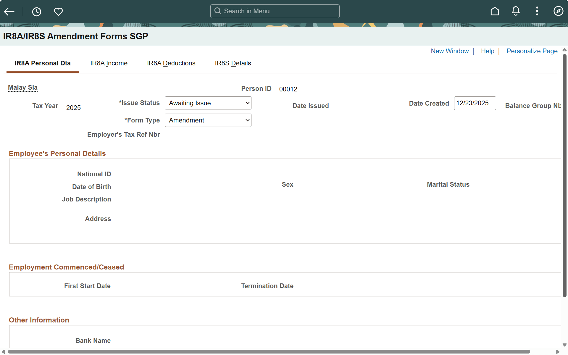Click the back arrow icon

[x=9, y=12]
